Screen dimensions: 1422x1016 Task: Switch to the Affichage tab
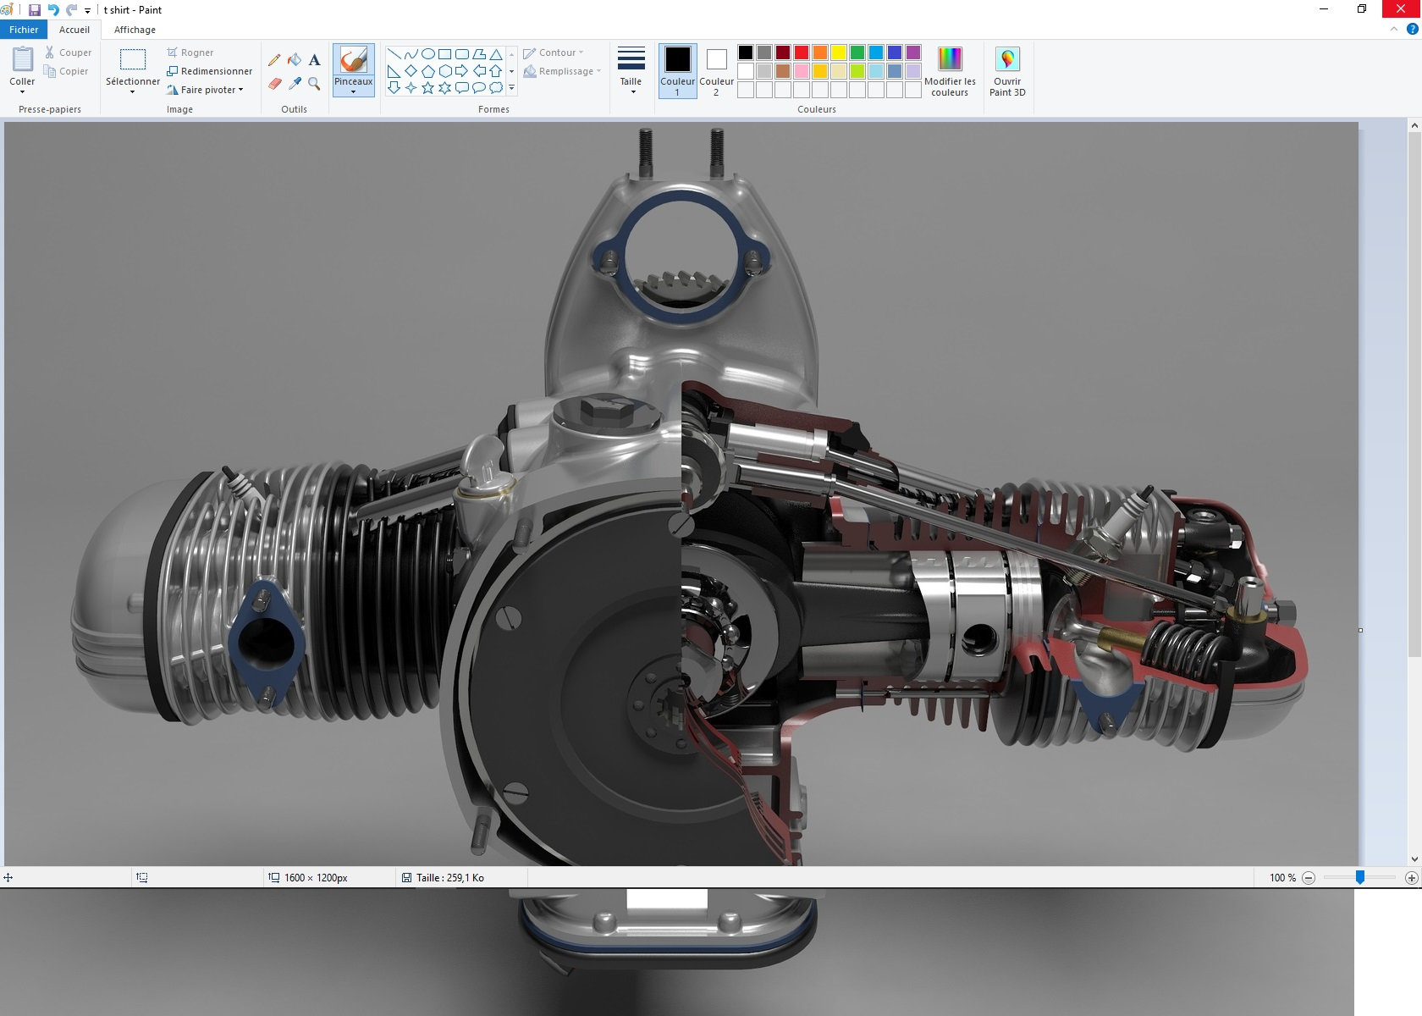[135, 30]
